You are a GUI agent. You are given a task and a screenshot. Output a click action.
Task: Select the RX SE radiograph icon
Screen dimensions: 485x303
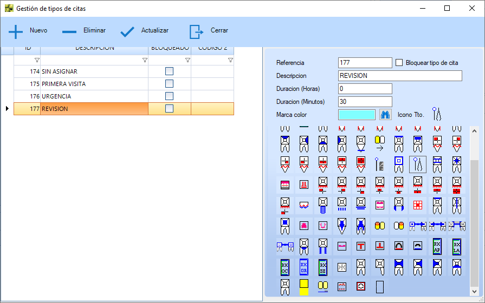(x=323, y=267)
